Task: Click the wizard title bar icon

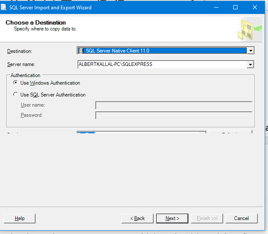Action: 3,7
